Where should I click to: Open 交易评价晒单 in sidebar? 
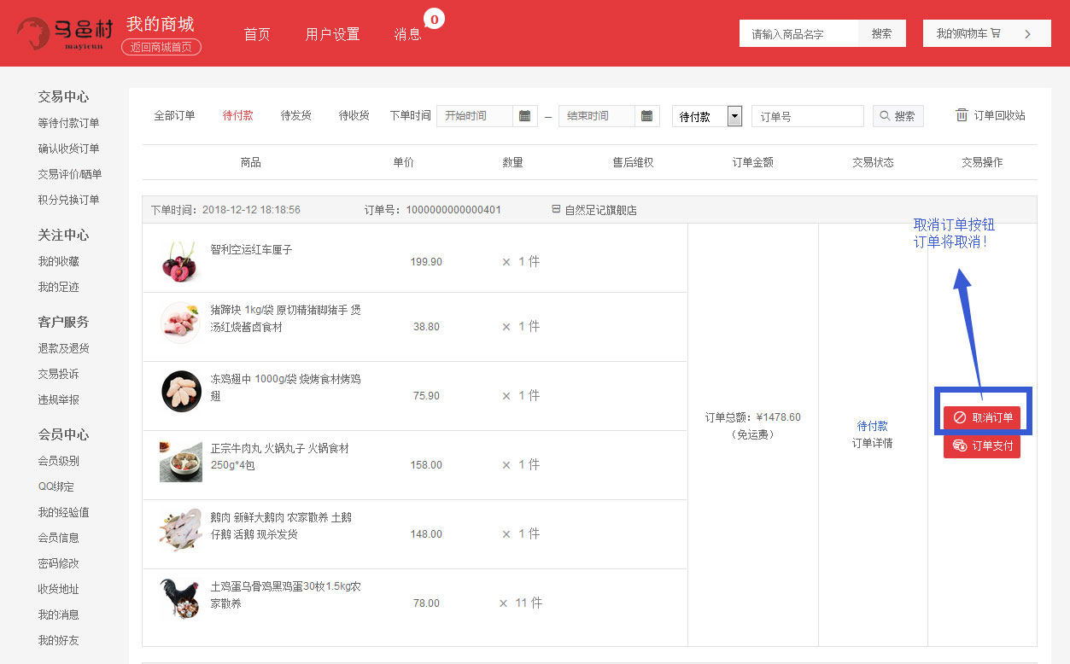pos(70,174)
